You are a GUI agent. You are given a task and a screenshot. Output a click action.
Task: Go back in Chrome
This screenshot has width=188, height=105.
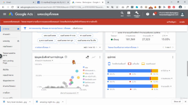[x=3, y=7]
